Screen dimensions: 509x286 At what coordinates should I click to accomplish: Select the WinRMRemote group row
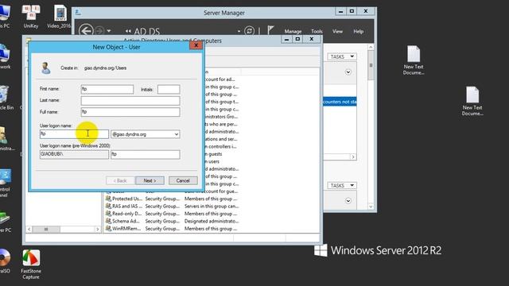(172, 229)
